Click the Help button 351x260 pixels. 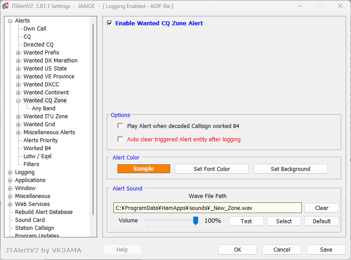122,250
